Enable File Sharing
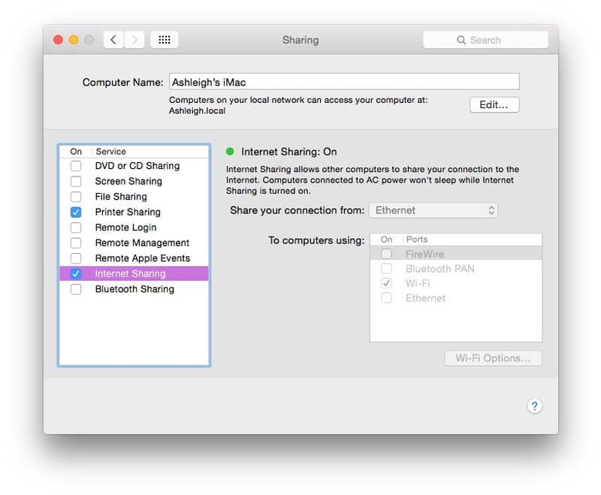Image resolution: width=601 pixels, height=495 pixels. coord(75,196)
